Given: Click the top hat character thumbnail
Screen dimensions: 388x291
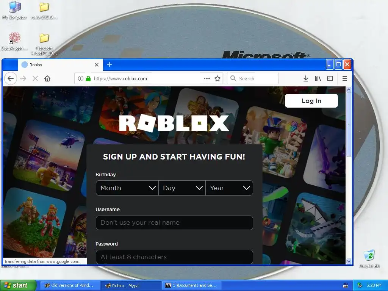Looking at the screenshot, I should pyautogui.click(x=274, y=142).
